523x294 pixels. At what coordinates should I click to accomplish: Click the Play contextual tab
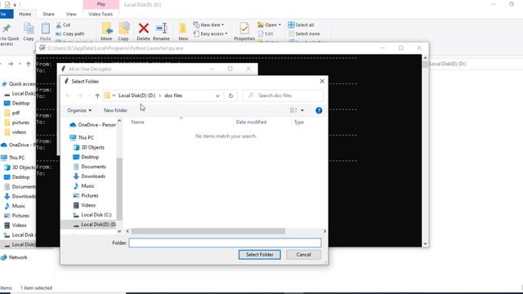[101, 4]
